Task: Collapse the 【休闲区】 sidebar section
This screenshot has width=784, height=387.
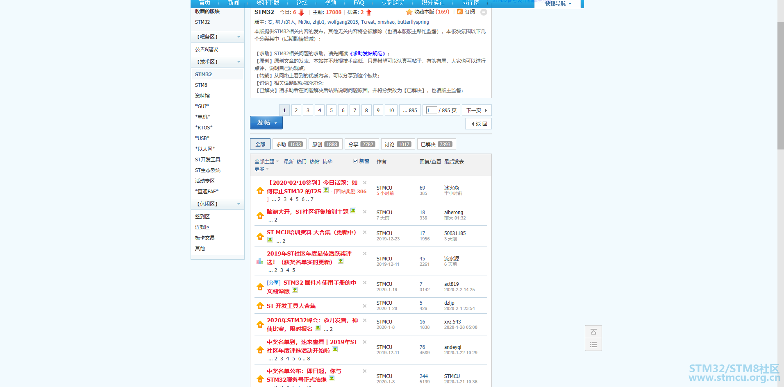Action: (x=239, y=204)
